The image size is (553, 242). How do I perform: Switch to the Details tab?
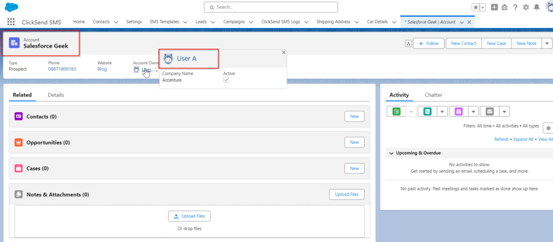click(x=56, y=95)
